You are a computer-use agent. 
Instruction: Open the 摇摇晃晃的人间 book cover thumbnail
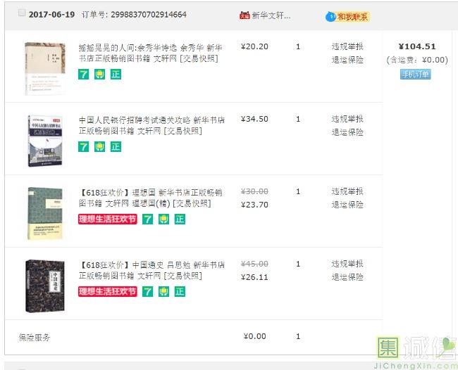pyautogui.click(x=44, y=68)
